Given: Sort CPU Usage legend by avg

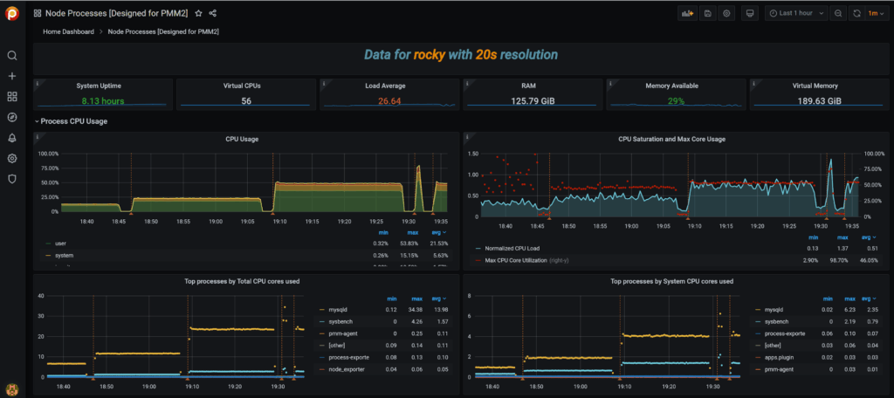Looking at the screenshot, I should click(x=438, y=233).
